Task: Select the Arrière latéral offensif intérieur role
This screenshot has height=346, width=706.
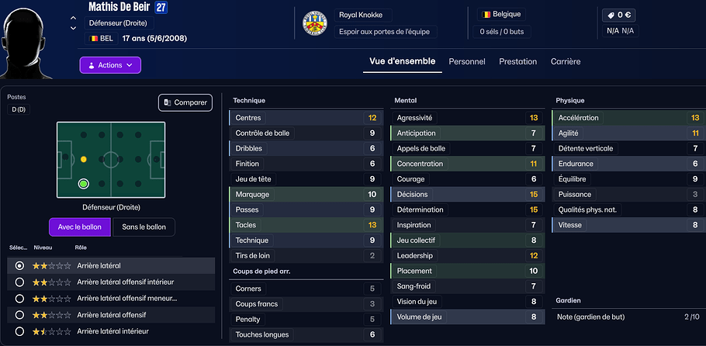Action: 19,282
